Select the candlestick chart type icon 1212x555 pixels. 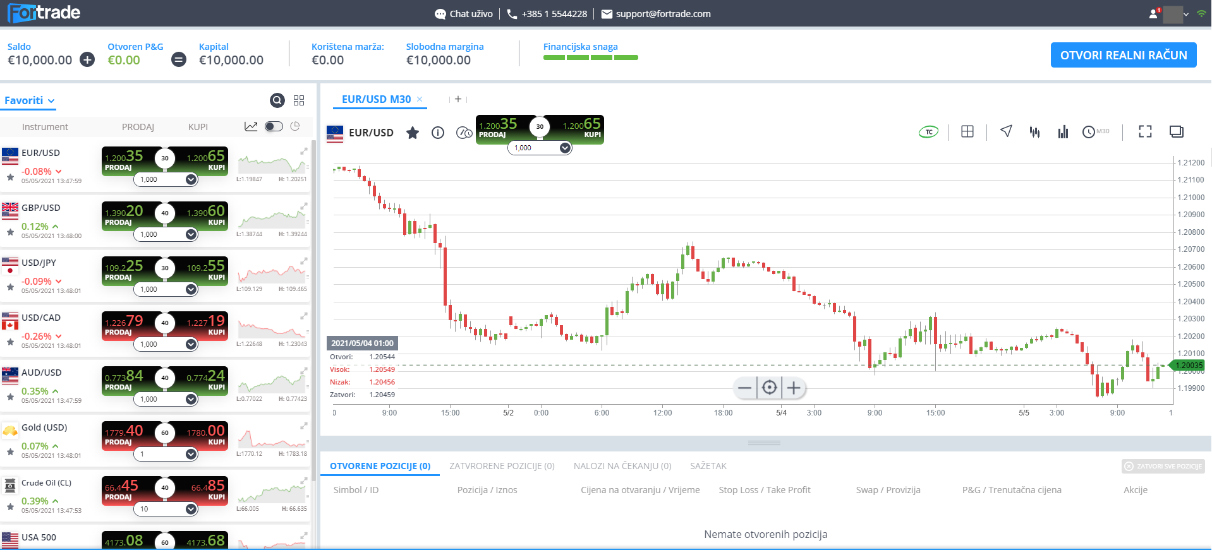pyautogui.click(x=1034, y=131)
